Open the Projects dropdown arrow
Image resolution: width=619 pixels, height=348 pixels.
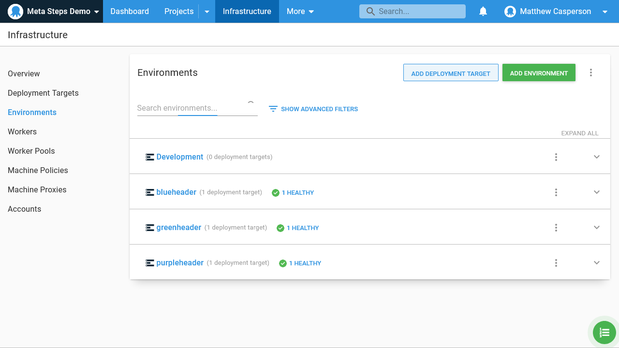click(207, 12)
